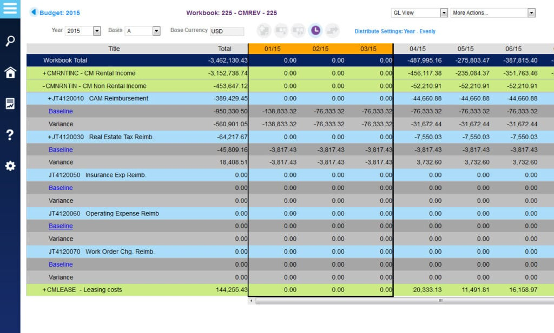The image size is (554, 333).
Task: Open help using the question mark icon
Action: (10, 135)
